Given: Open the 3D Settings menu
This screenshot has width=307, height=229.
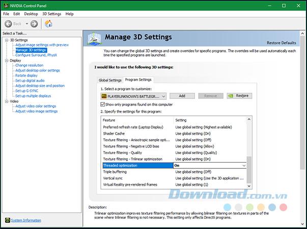Looking at the screenshot, I should coord(52,14).
